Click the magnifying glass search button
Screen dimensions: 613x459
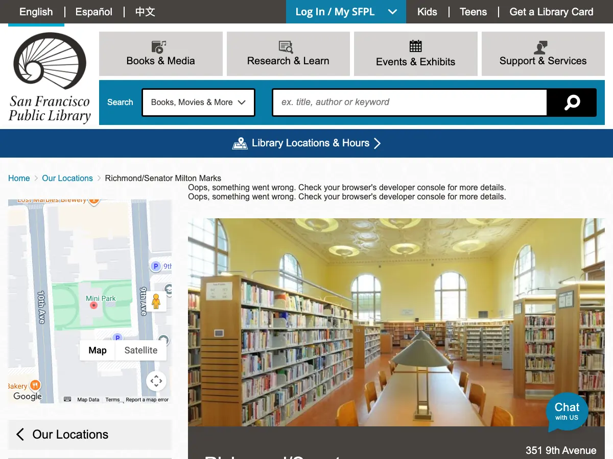572,103
